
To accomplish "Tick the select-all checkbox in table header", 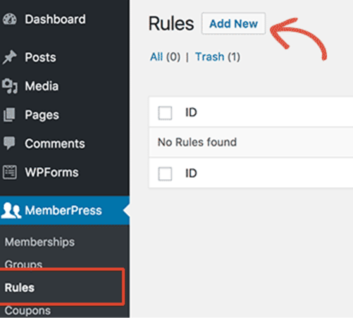I will click(x=165, y=113).
